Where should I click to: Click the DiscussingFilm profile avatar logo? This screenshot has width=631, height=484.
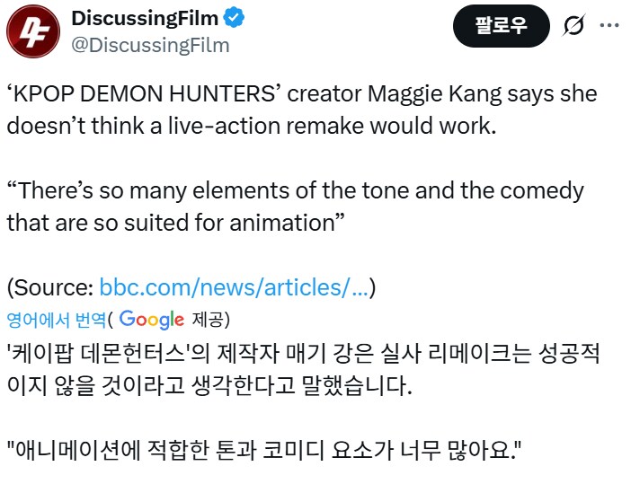(x=31, y=31)
